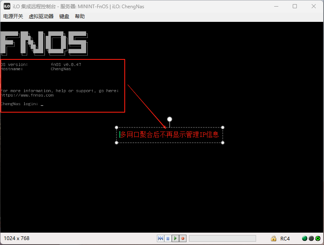Click the playback progress bar
Screen dimensions: 324x245
(x=222, y=238)
